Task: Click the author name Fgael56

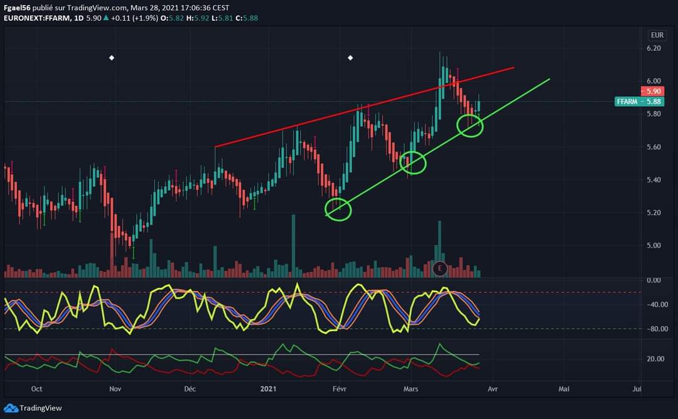Action: click(17, 8)
